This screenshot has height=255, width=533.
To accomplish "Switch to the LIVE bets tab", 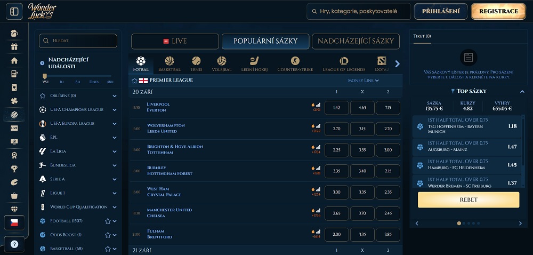I will click(175, 41).
